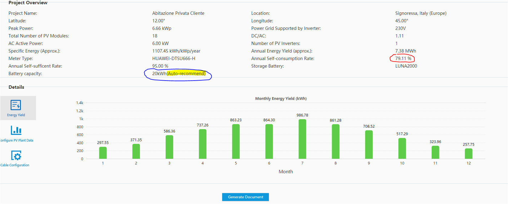This screenshot has width=508, height=204.
Task: Select the month 12 bar showing 257.75
Action: pos(468,154)
